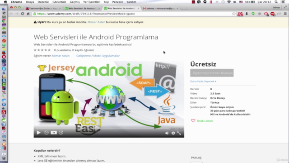Click the Ücretsiz price label
289x163 pixels.
point(203,64)
